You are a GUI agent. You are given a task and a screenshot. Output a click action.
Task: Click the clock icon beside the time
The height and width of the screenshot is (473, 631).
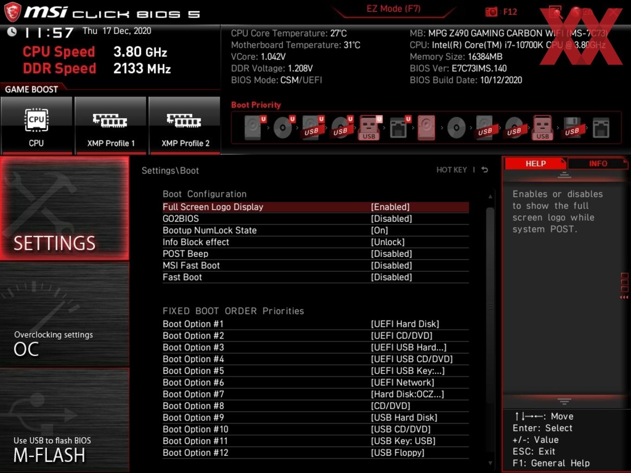(12, 32)
